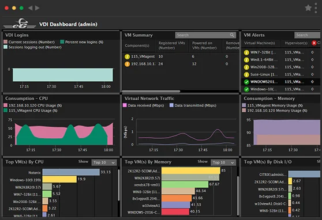Click green check icon for Windows-10 row
322x220 pixels.
coord(246,89)
